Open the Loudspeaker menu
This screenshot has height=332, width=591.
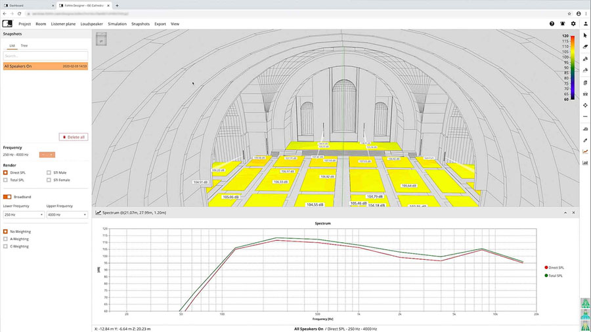coord(91,24)
